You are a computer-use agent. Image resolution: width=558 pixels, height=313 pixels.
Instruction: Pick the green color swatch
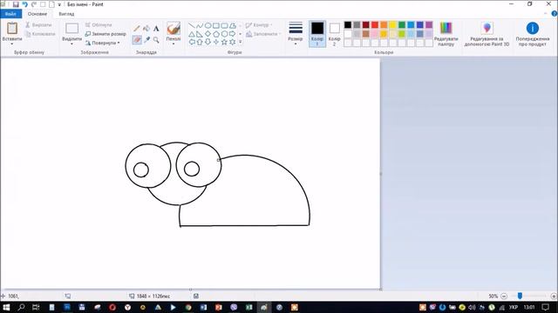click(402, 25)
